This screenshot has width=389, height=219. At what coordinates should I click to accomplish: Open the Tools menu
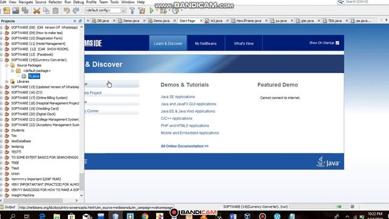(114, 2)
